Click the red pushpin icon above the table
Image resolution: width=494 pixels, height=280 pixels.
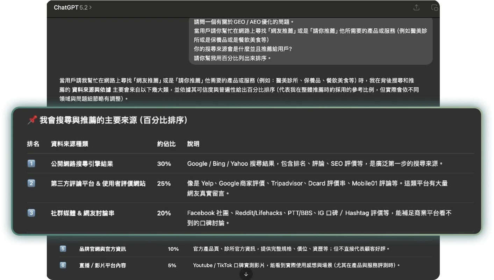(x=32, y=120)
